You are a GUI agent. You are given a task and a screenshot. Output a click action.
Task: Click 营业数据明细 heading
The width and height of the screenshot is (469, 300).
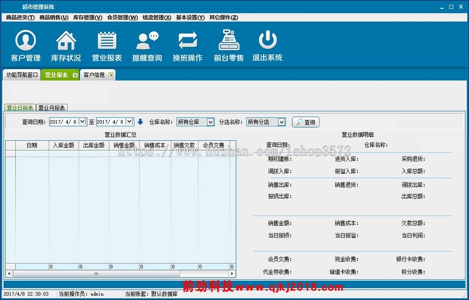click(x=357, y=135)
